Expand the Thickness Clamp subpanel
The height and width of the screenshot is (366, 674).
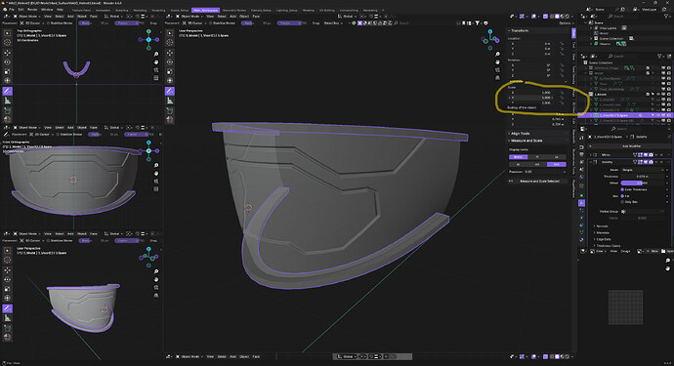coord(607,246)
